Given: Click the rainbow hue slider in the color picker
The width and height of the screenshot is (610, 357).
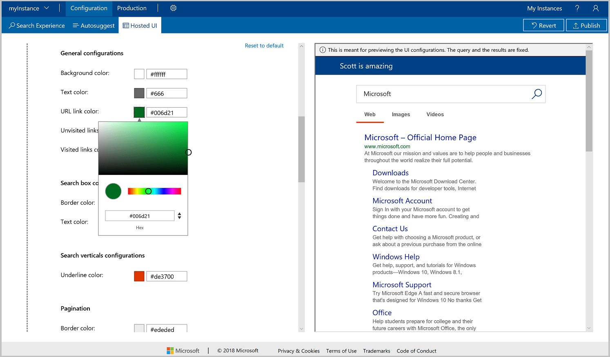Looking at the screenshot, I should tap(154, 191).
